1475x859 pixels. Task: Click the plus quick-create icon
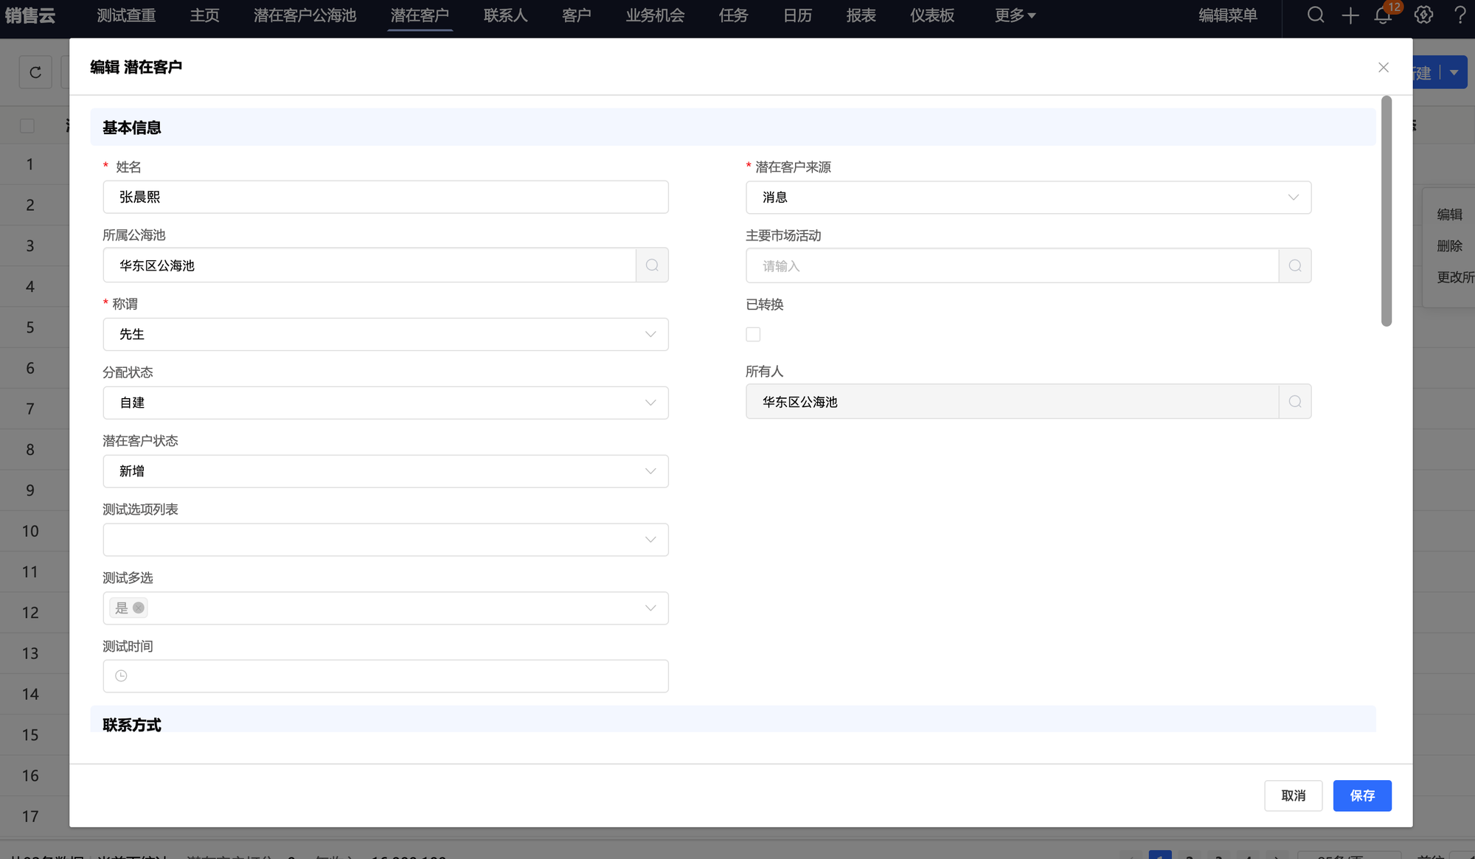(x=1350, y=15)
